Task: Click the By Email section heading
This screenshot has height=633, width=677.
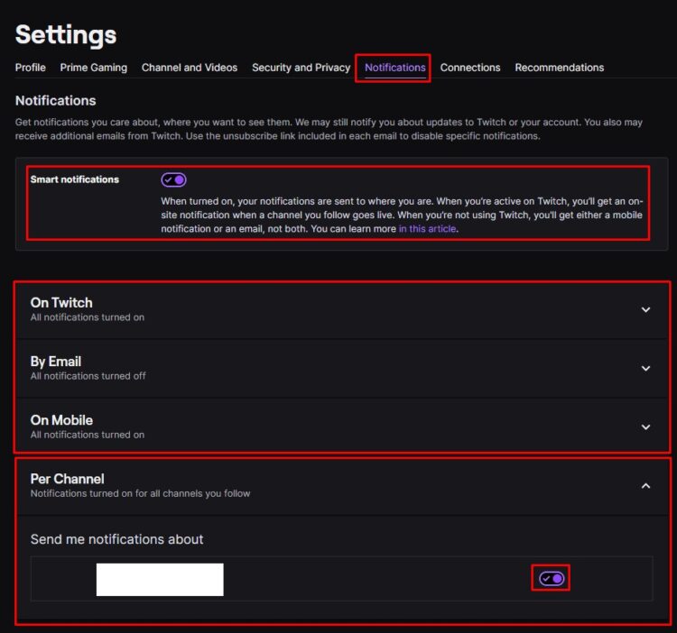Action: tap(56, 362)
